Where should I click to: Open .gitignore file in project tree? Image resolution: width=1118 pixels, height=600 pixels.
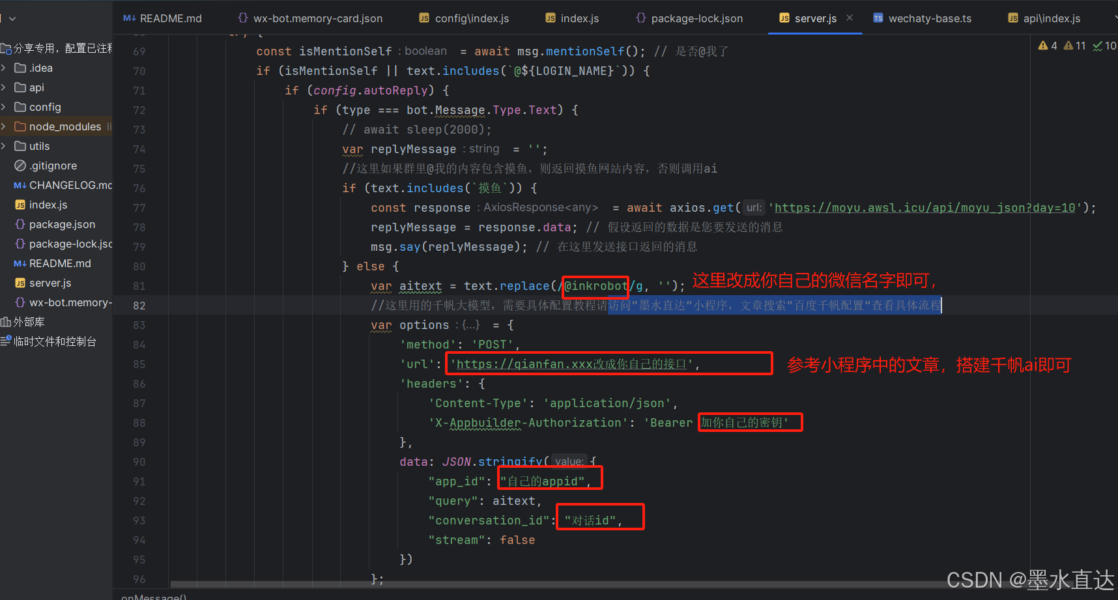(x=53, y=165)
